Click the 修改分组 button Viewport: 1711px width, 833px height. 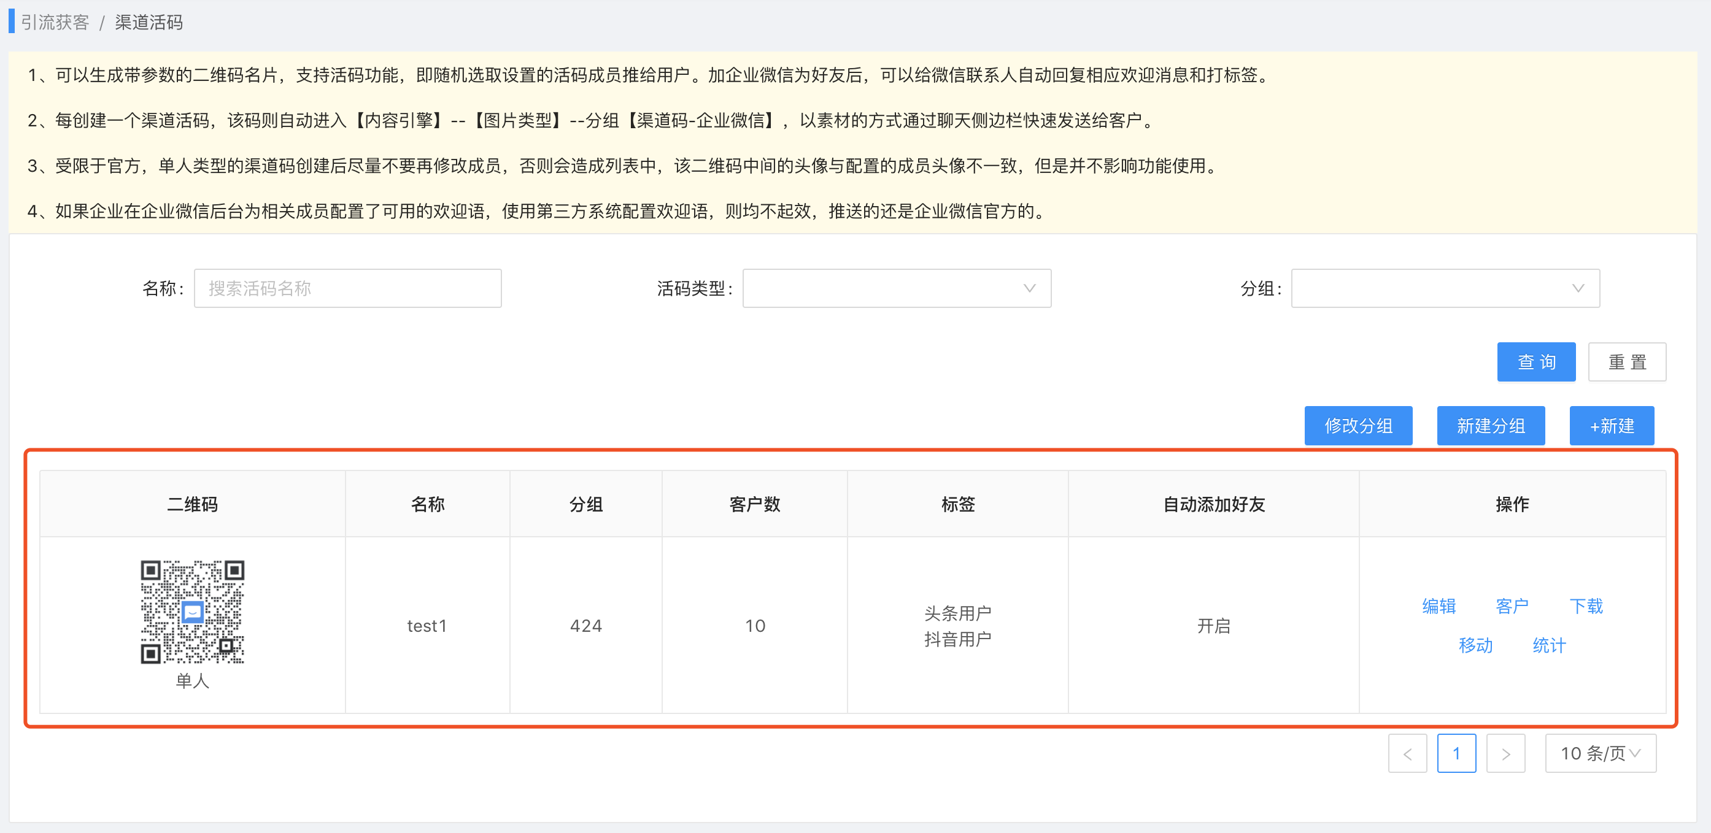(x=1358, y=426)
